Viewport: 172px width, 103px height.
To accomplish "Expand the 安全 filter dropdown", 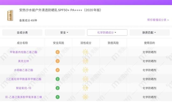I will [x=64, y=32].
